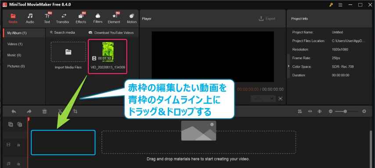Click the Add audio track icon

20,124
